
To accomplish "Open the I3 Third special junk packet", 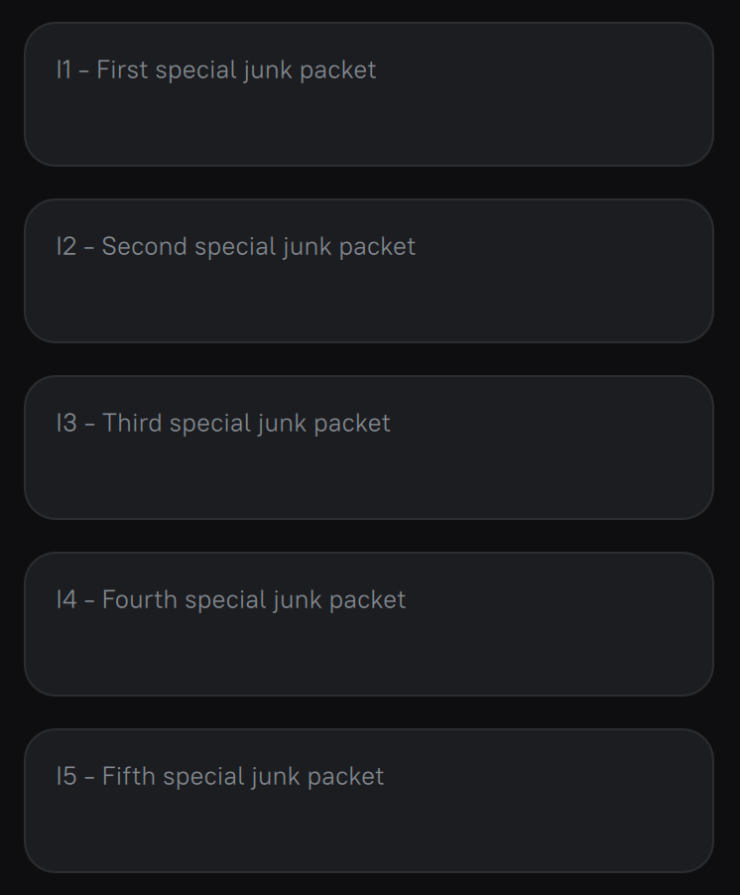I will point(369,447).
